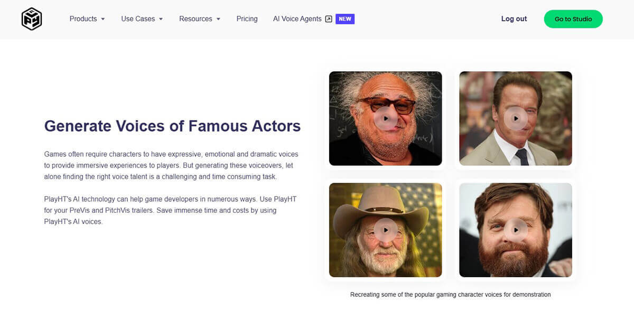
Task: Play the sample of the man with glasses
Action: [386, 118]
